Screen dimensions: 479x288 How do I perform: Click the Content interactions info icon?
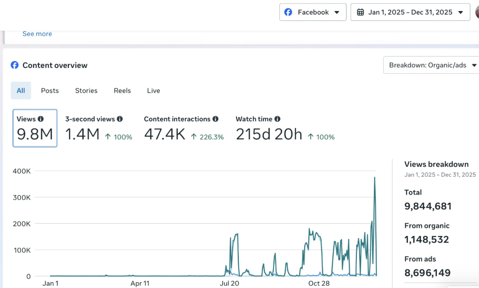tap(215, 119)
